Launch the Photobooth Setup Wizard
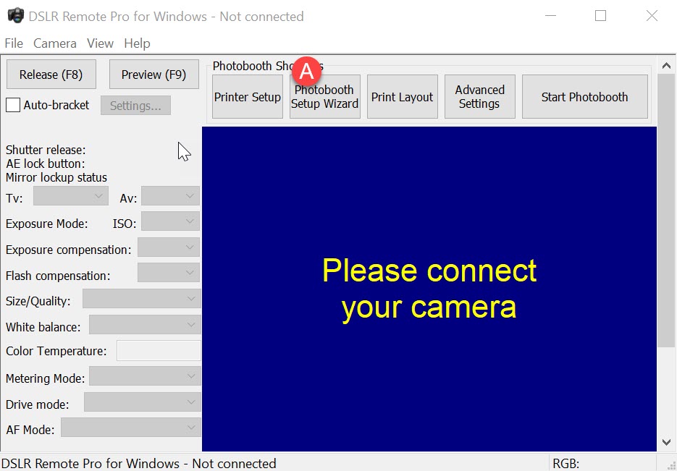 (x=324, y=97)
